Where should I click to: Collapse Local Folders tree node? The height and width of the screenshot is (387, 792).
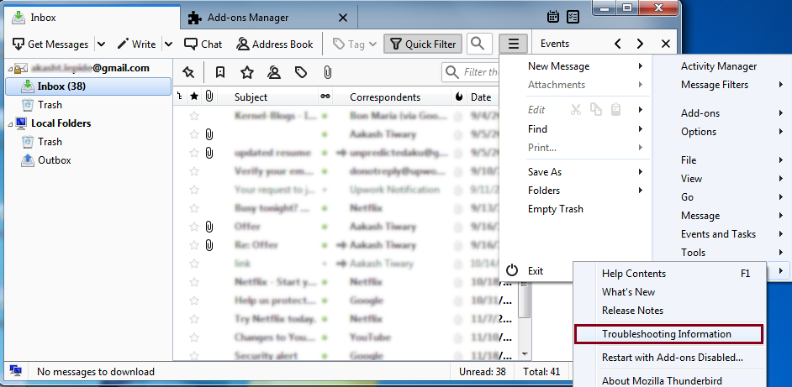[9, 123]
